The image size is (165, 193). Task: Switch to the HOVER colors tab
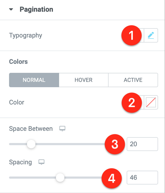click(84, 80)
